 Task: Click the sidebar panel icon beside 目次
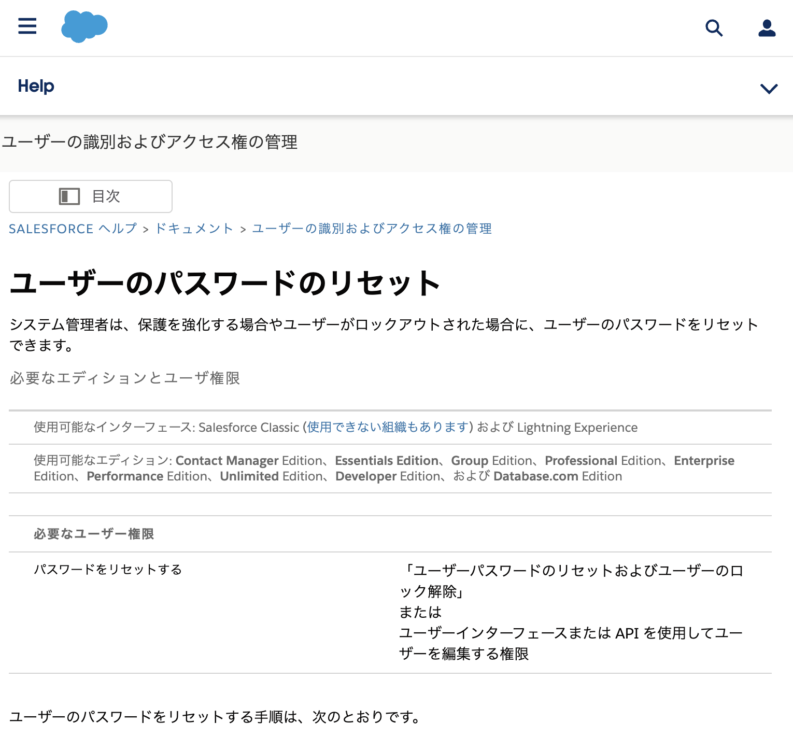click(69, 196)
